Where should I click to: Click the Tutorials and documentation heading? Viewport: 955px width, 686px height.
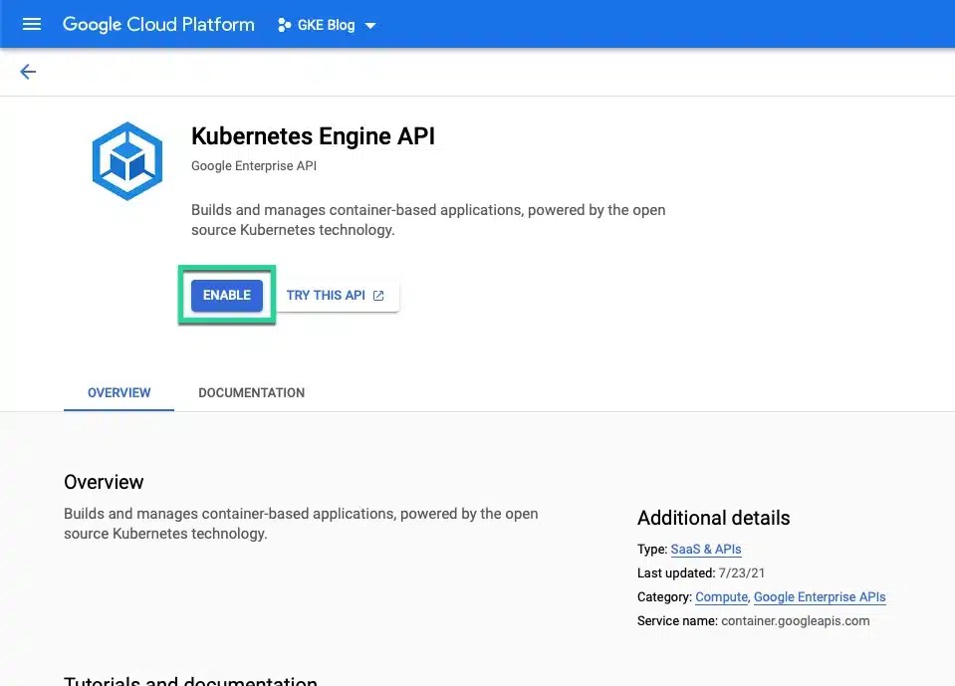pyautogui.click(x=190, y=681)
